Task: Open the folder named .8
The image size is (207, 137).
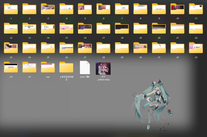Action: tap(140, 9)
